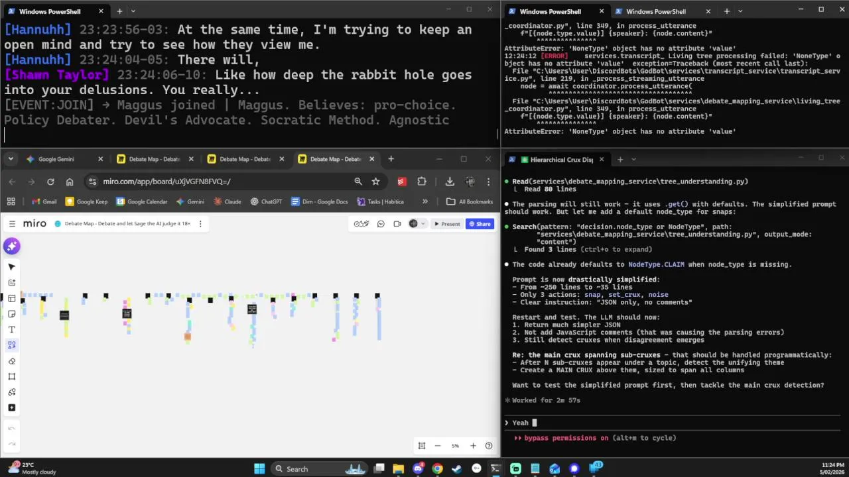This screenshot has width=849, height=477.
Task: Bookmark this page with the star
Action: (x=375, y=182)
